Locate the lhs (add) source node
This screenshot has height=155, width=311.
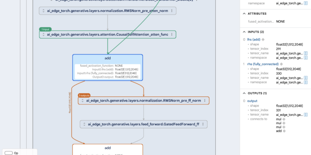pyautogui.click(x=263, y=40)
